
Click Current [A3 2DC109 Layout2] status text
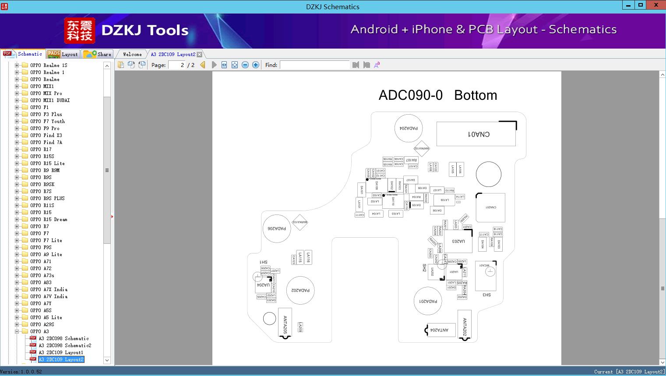click(x=629, y=372)
